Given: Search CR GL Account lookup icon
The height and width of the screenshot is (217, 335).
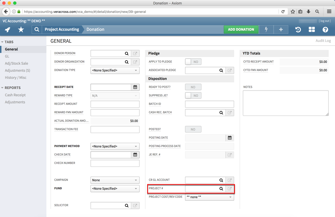Looking at the screenshot, I should coord(221,180).
